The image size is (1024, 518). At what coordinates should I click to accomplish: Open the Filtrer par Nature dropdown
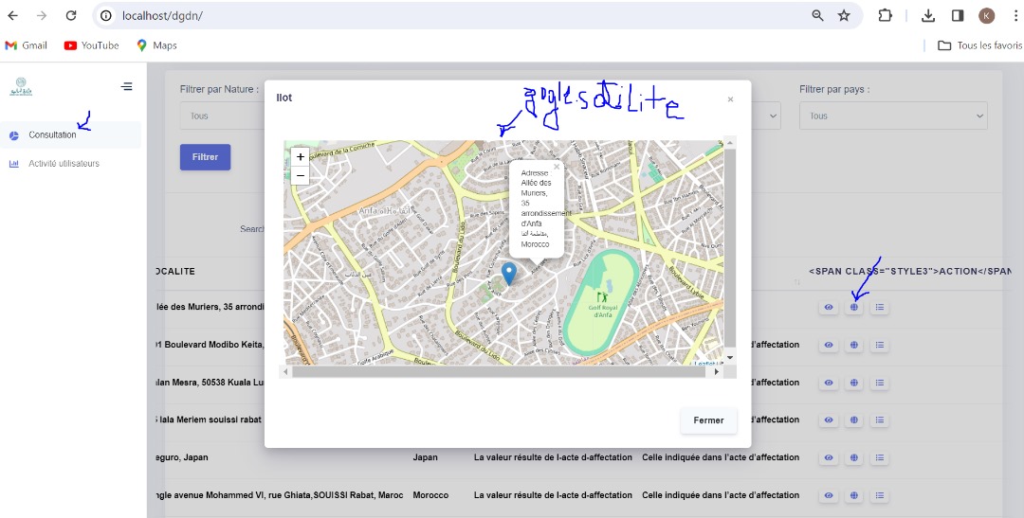pos(221,116)
